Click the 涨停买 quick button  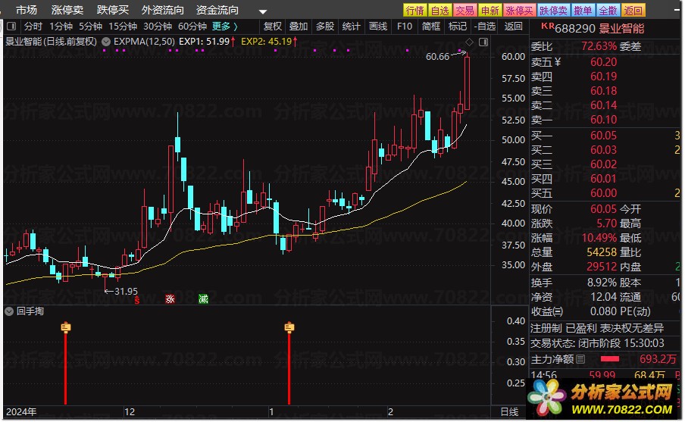[x=519, y=11]
